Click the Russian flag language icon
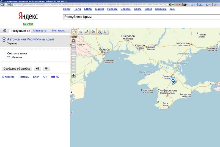The width and height of the screenshot is (220, 147). click(x=53, y=77)
